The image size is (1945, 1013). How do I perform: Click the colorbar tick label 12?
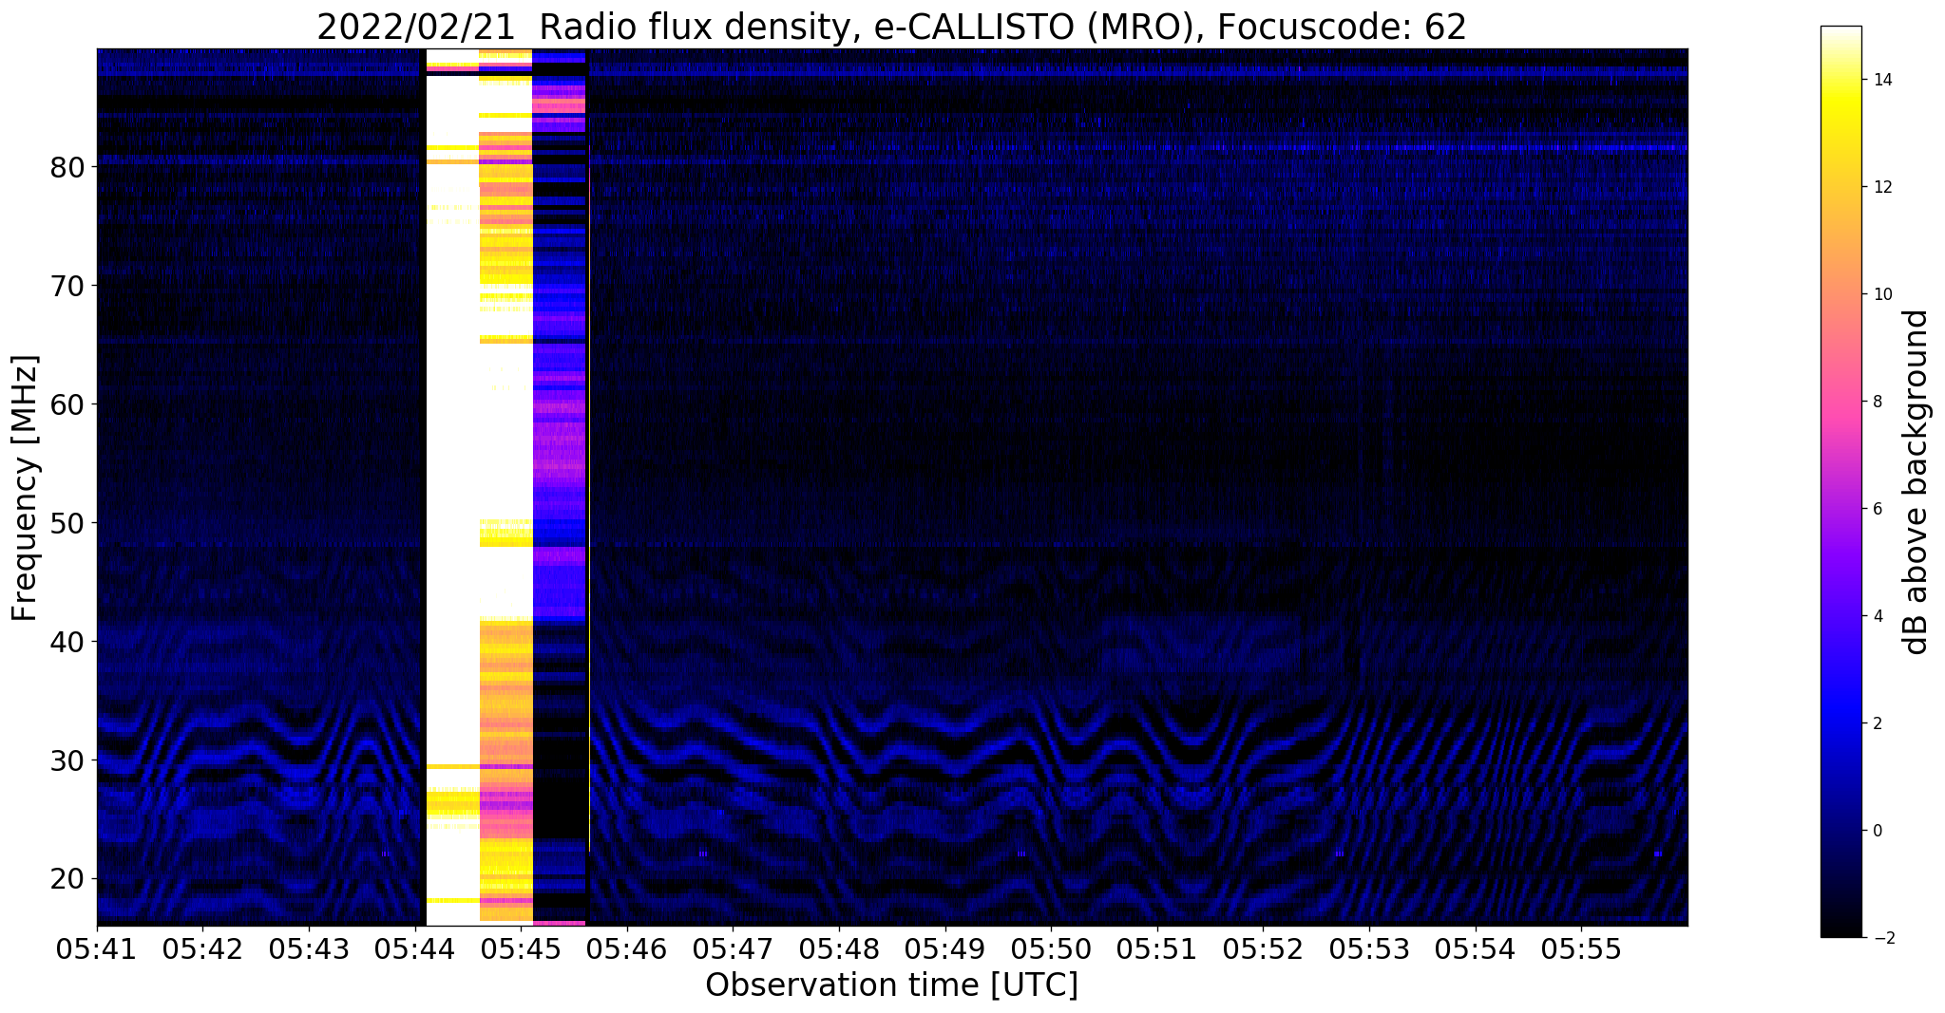[1880, 187]
